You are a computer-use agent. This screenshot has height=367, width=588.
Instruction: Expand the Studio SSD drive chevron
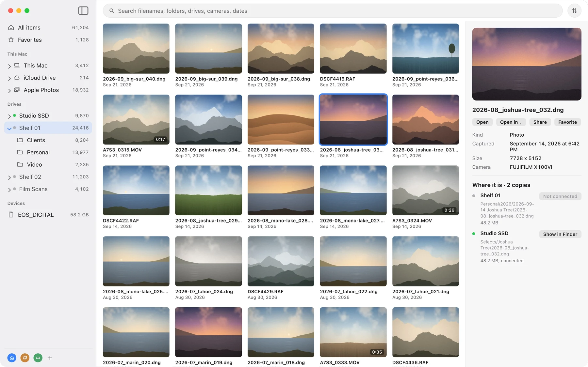[x=9, y=116]
